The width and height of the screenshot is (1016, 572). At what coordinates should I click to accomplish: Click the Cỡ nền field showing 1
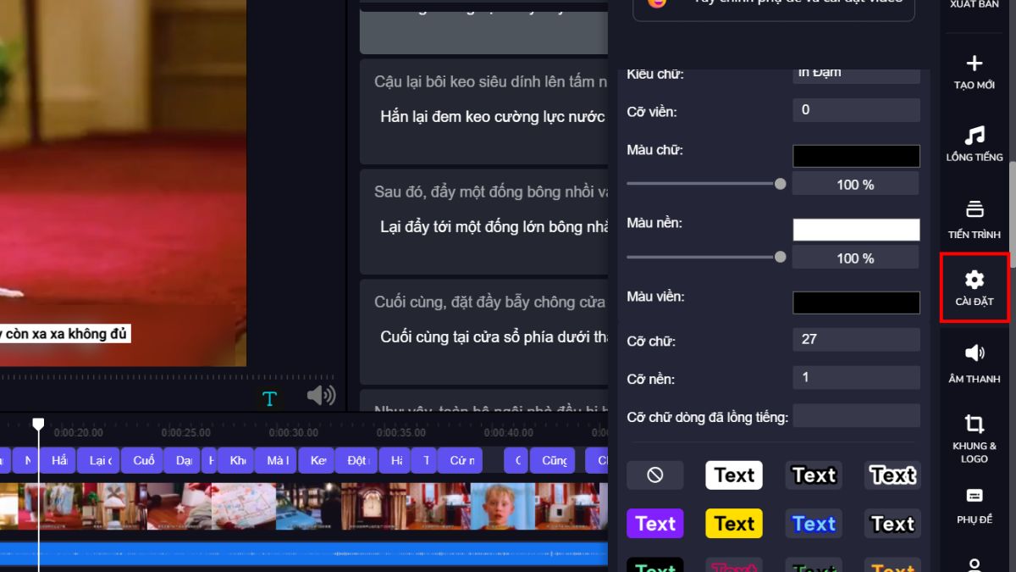pos(856,378)
